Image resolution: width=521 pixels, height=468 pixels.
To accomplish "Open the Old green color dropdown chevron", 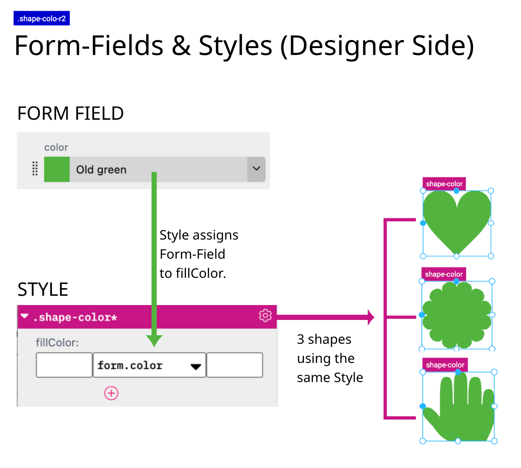I will tap(256, 169).
